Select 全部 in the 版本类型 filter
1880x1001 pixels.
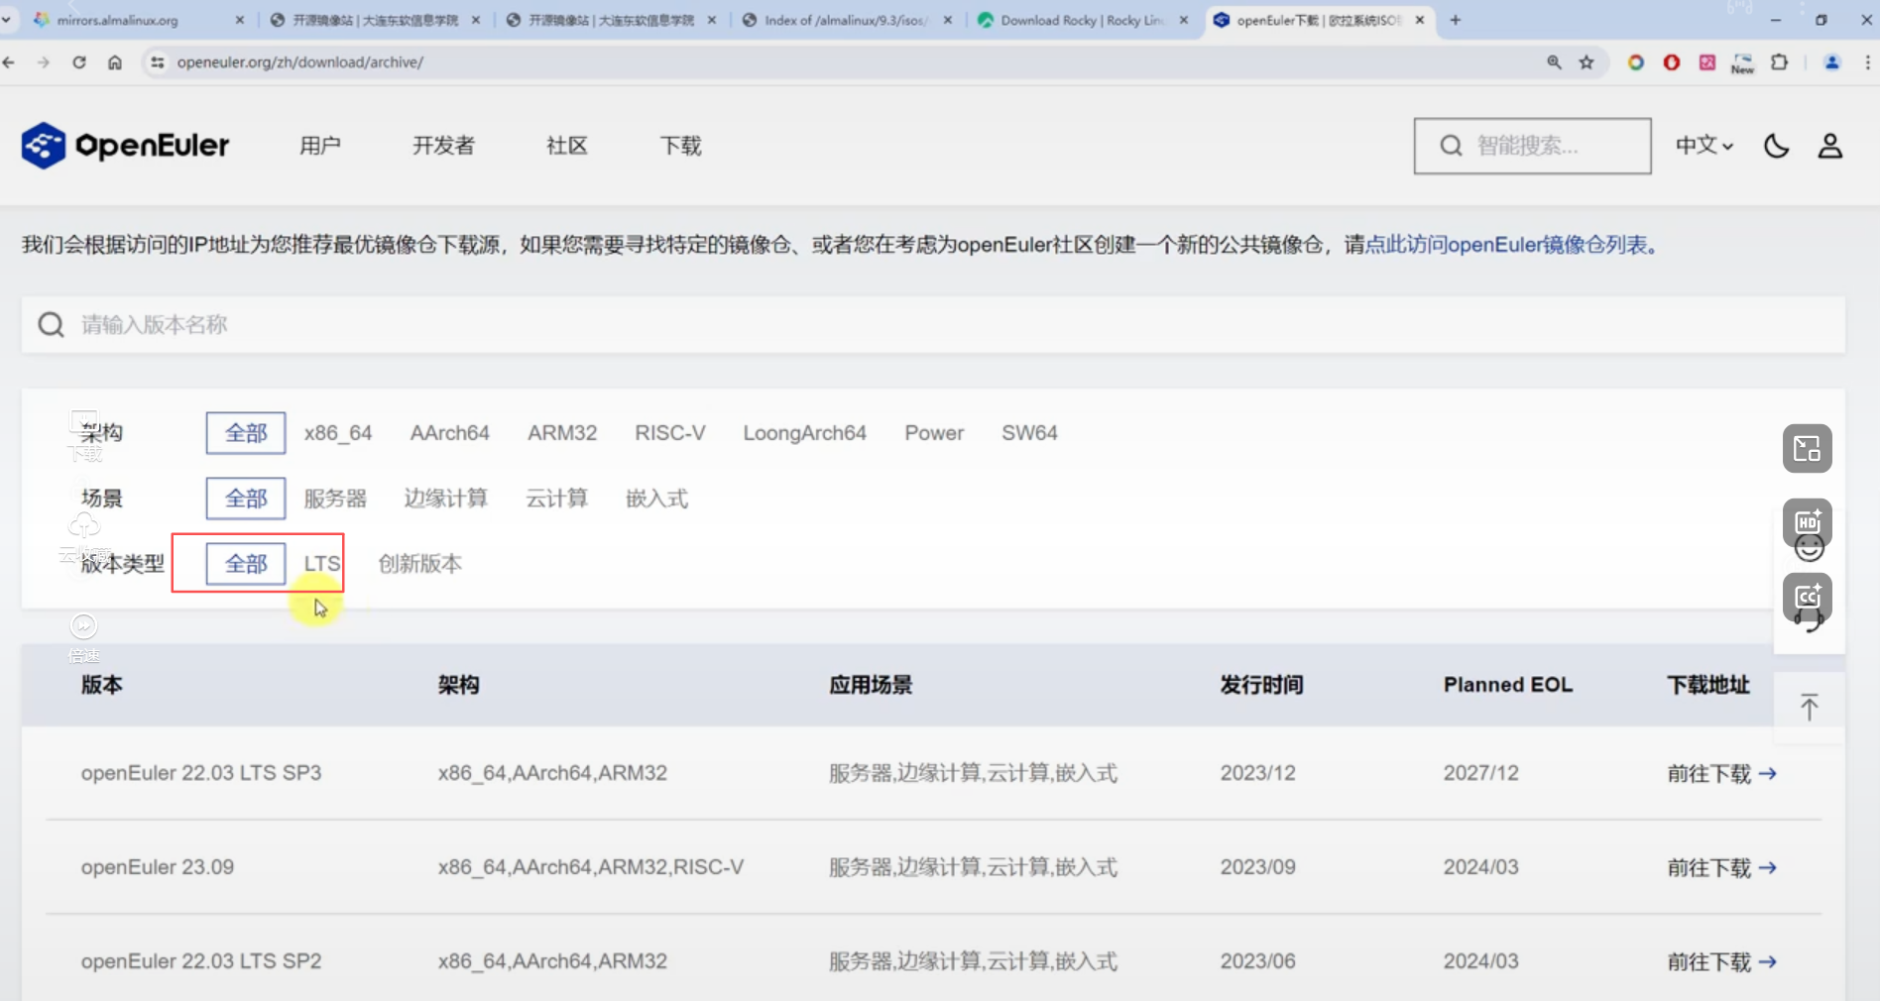[x=246, y=564]
